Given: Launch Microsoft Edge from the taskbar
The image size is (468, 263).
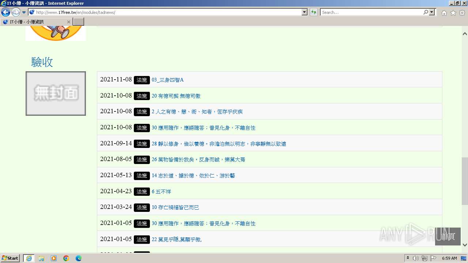Looking at the screenshot, I should tap(79, 258).
